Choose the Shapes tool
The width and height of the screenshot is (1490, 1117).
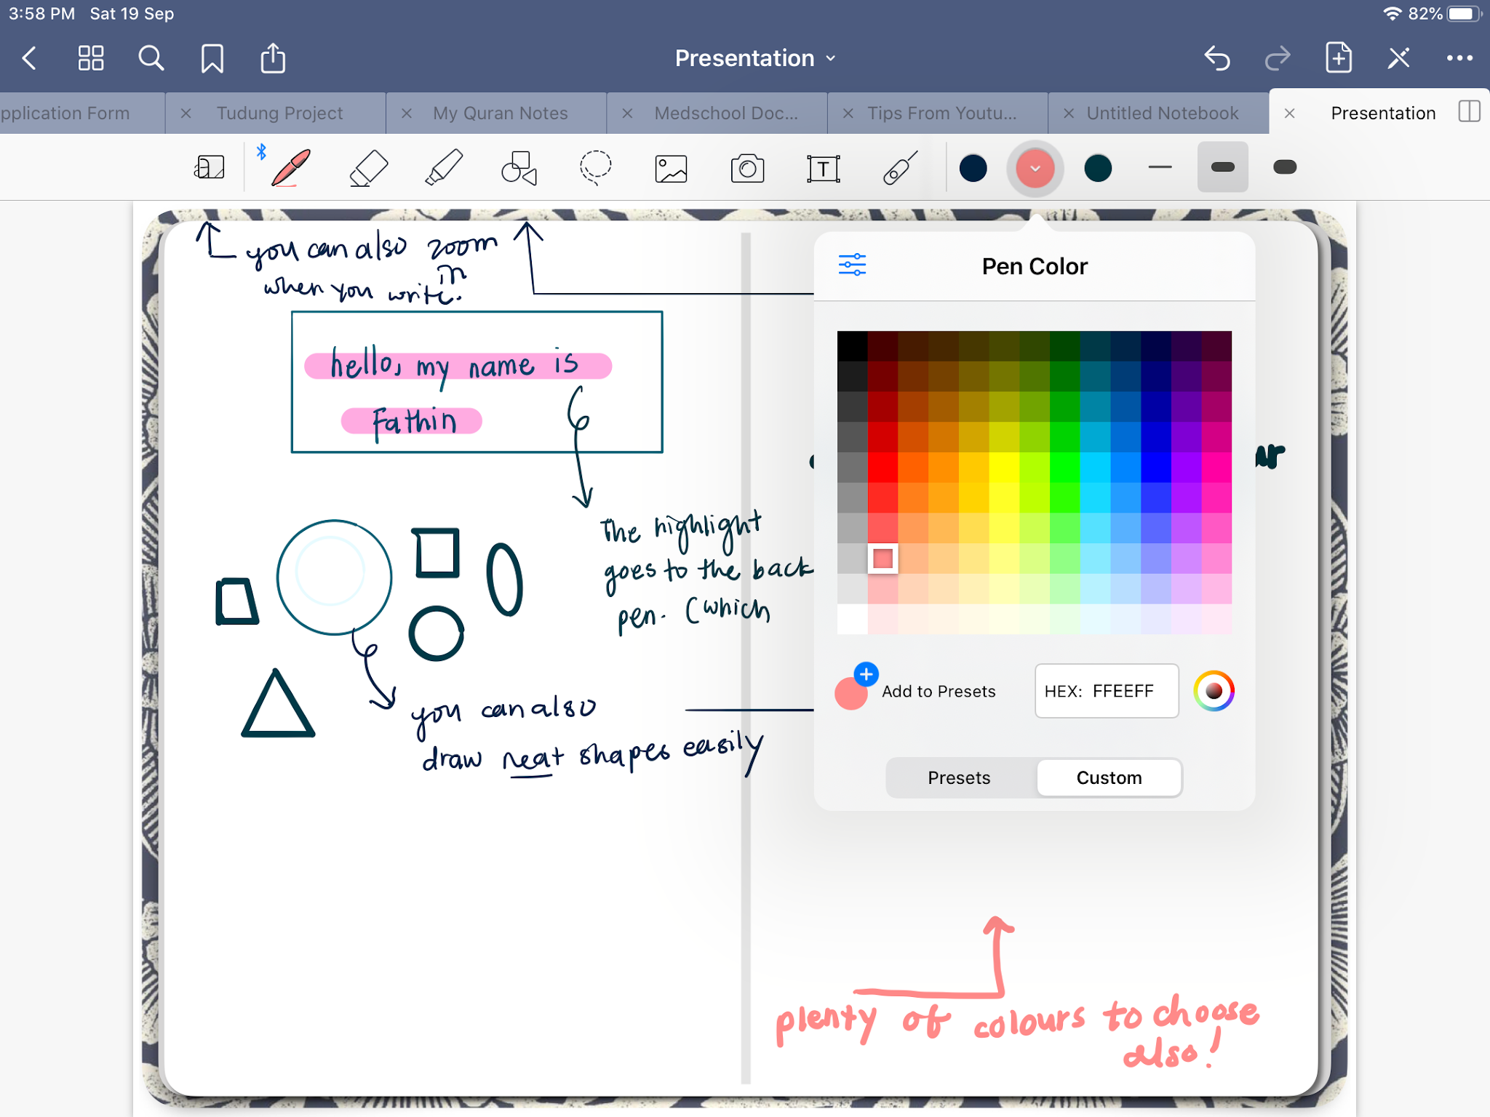(x=519, y=168)
